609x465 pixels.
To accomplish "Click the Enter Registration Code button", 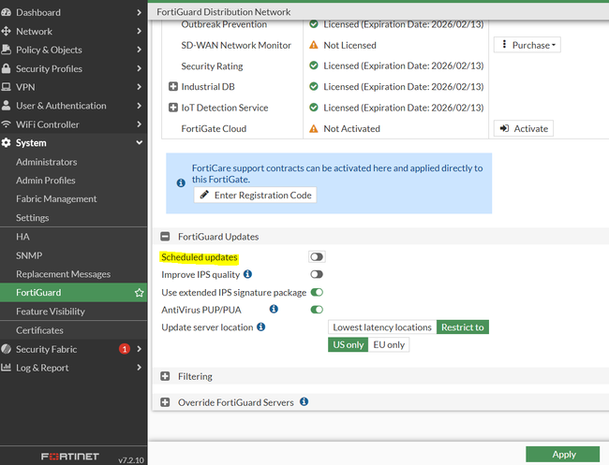I will pyautogui.click(x=255, y=195).
